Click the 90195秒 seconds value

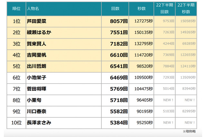pos(145,111)
